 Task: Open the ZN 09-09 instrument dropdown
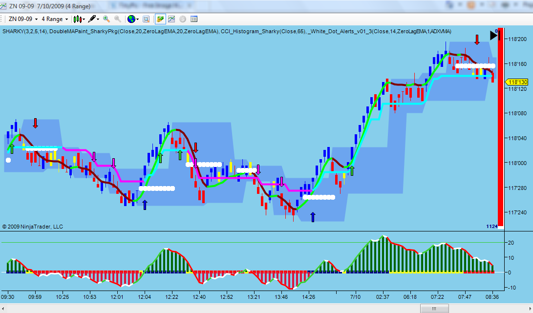tap(23, 19)
